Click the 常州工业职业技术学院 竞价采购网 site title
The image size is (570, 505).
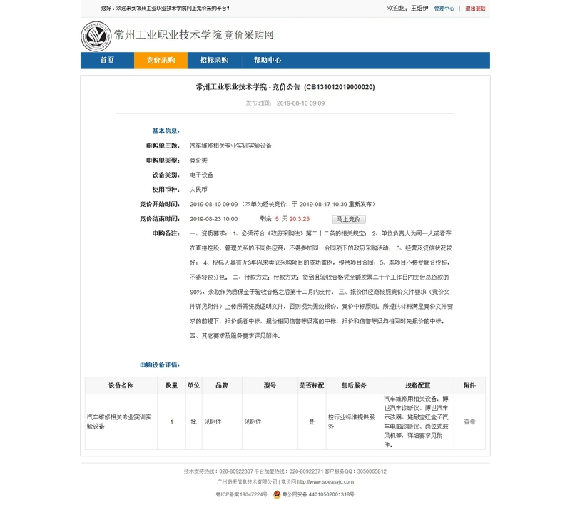[x=194, y=35]
